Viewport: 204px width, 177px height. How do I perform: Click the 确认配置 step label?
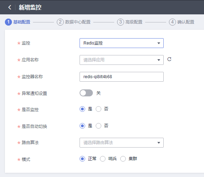(x=186, y=22)
